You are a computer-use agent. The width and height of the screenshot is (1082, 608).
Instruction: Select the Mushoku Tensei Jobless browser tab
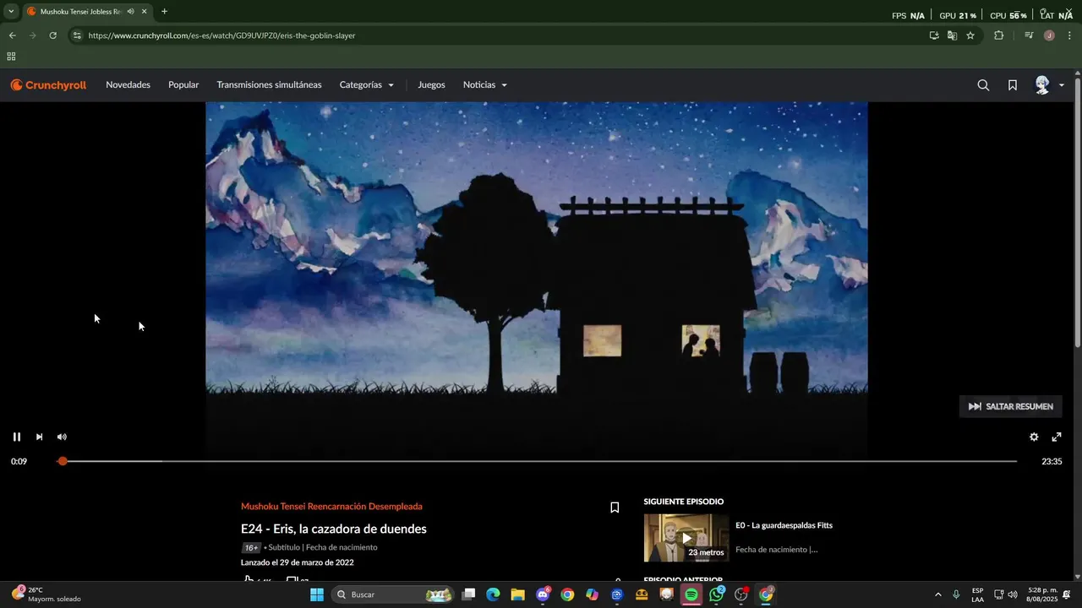coord(79,12)
